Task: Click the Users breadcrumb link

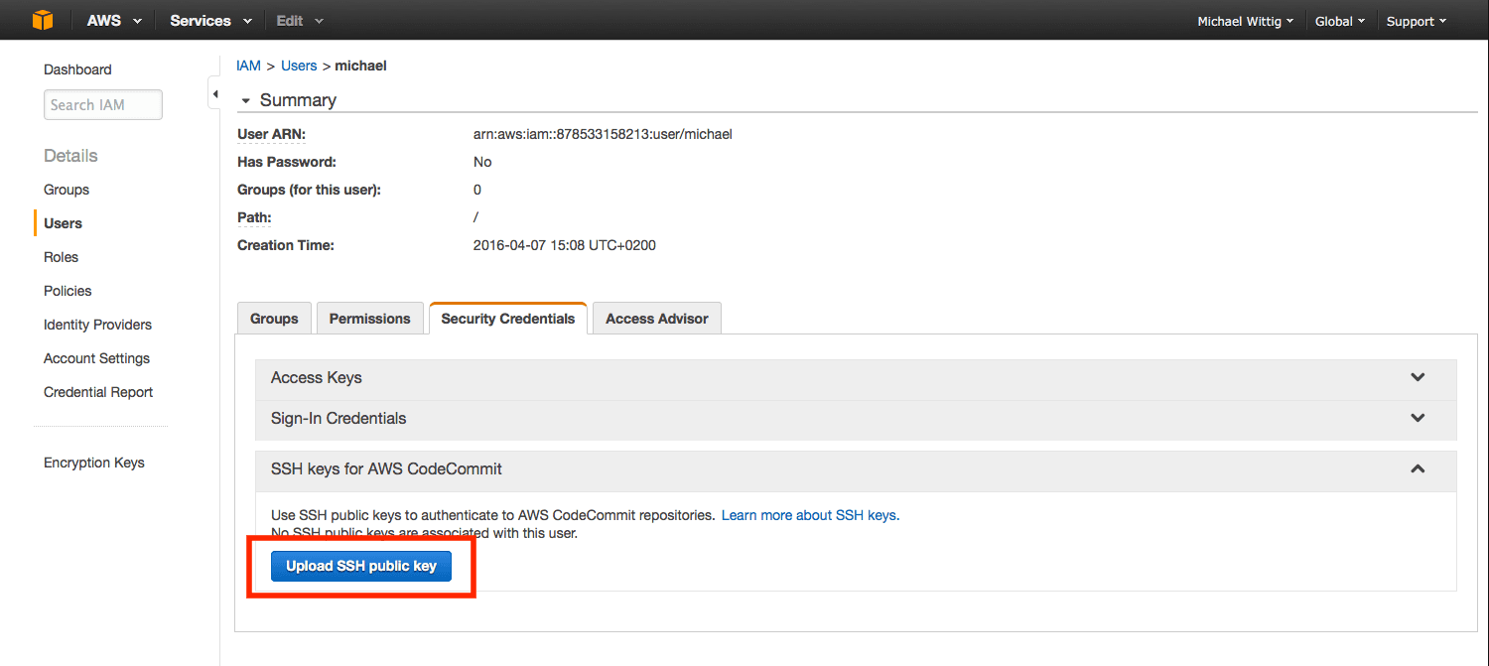Action: click(299, 66)
